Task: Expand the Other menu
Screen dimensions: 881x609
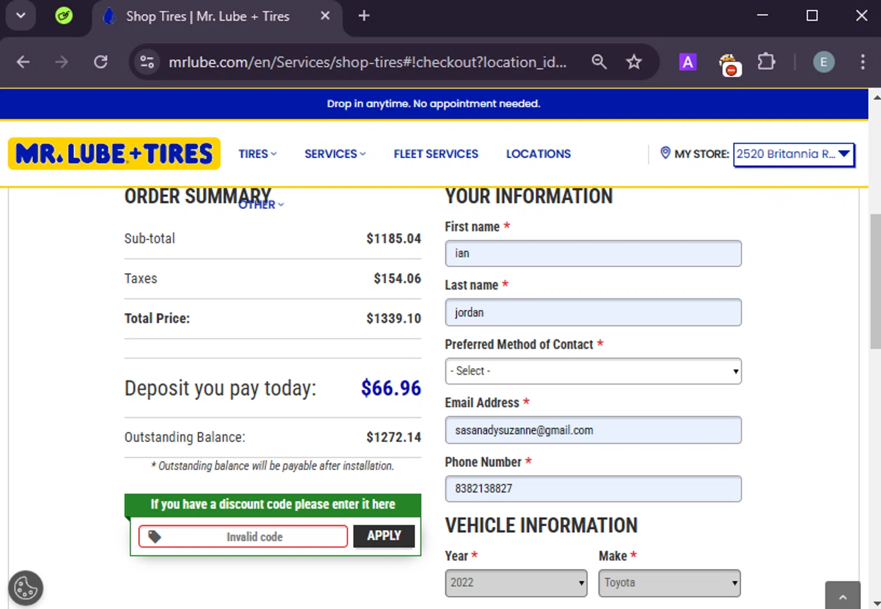Action: 261,204
